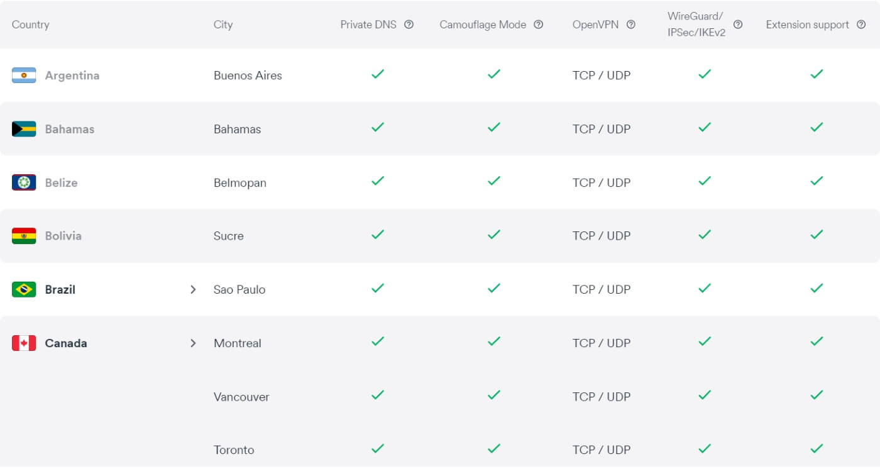The height and width of the screenshot is (471, 880).
Task: Collapse the Canada row chevron
Action: point(193,343)
